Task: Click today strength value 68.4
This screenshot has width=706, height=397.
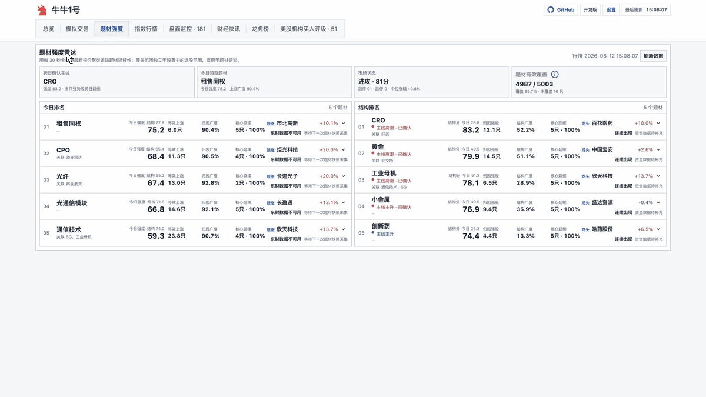Action: coord(156,156)
